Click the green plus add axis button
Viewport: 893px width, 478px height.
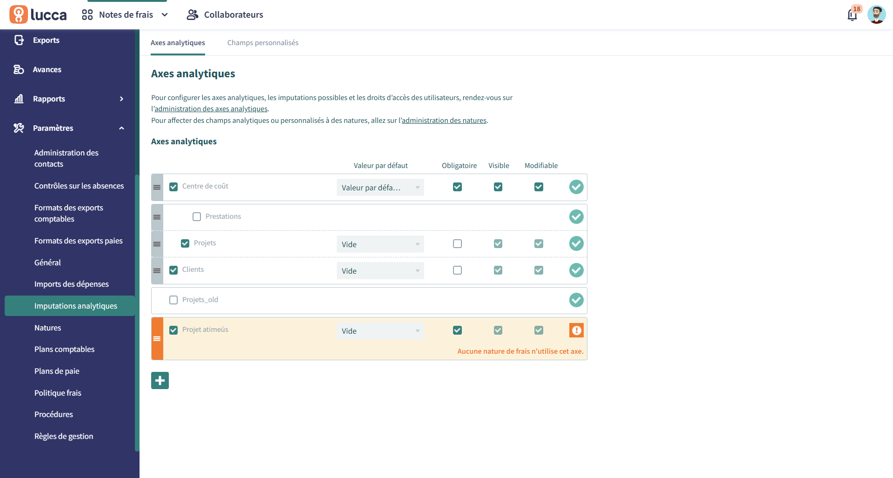(160, 381)
